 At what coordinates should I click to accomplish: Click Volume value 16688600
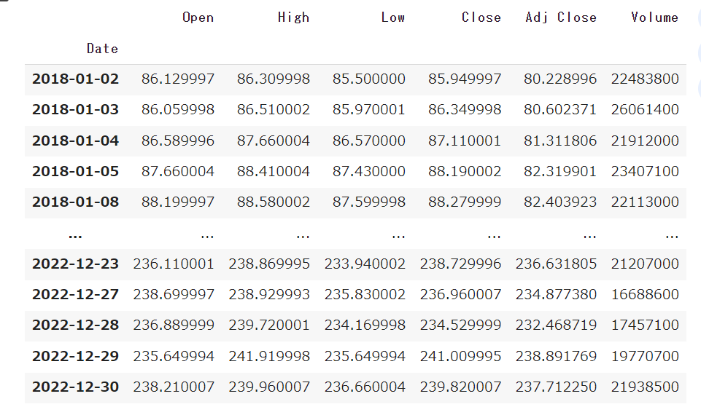click(x=645, y=295)
